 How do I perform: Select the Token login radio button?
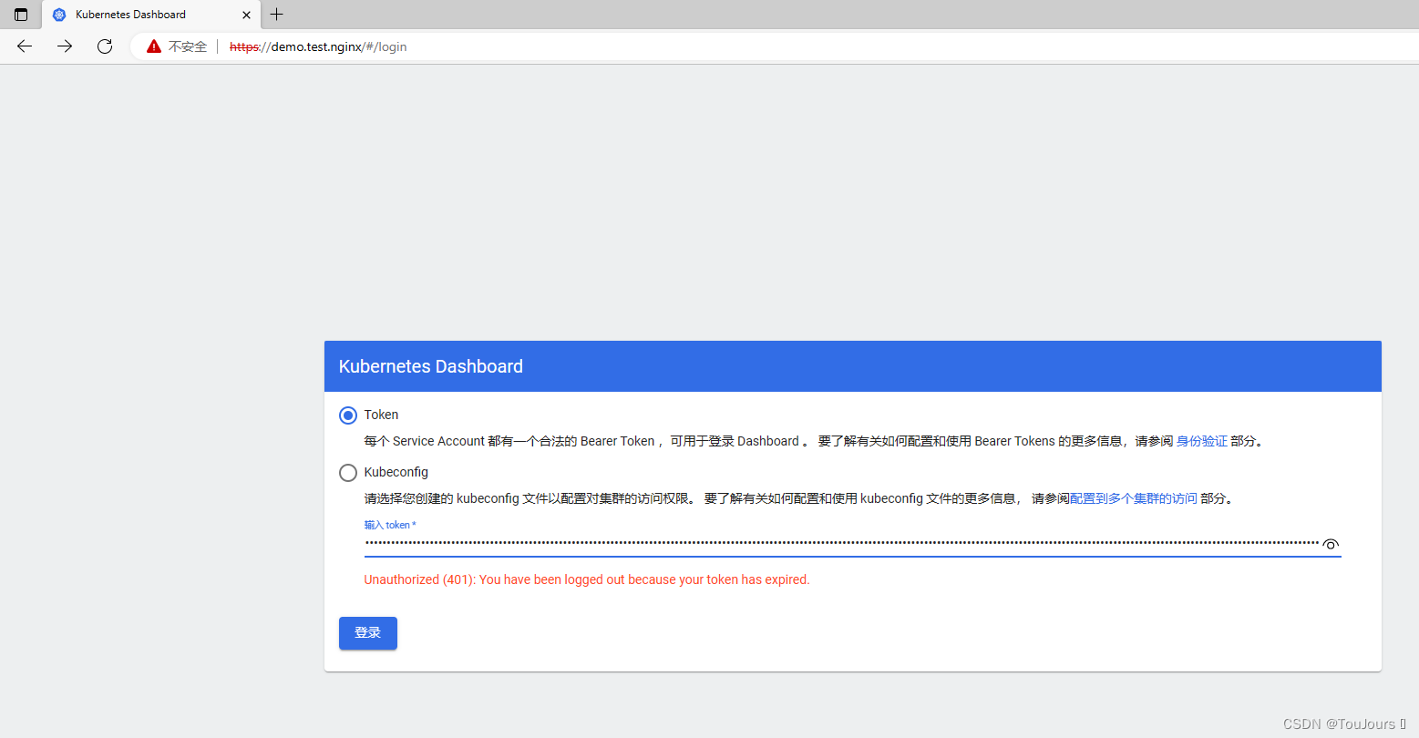coord(347,415)
